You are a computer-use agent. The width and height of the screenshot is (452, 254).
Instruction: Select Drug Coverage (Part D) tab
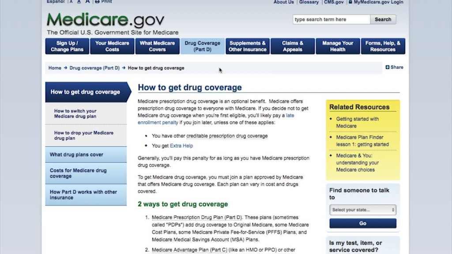[202, 46]
